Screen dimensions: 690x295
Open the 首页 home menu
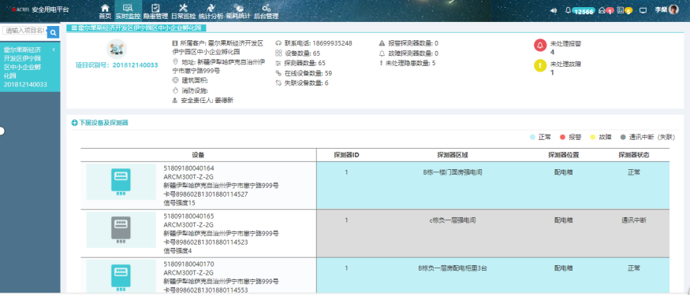tap(105, 12)
